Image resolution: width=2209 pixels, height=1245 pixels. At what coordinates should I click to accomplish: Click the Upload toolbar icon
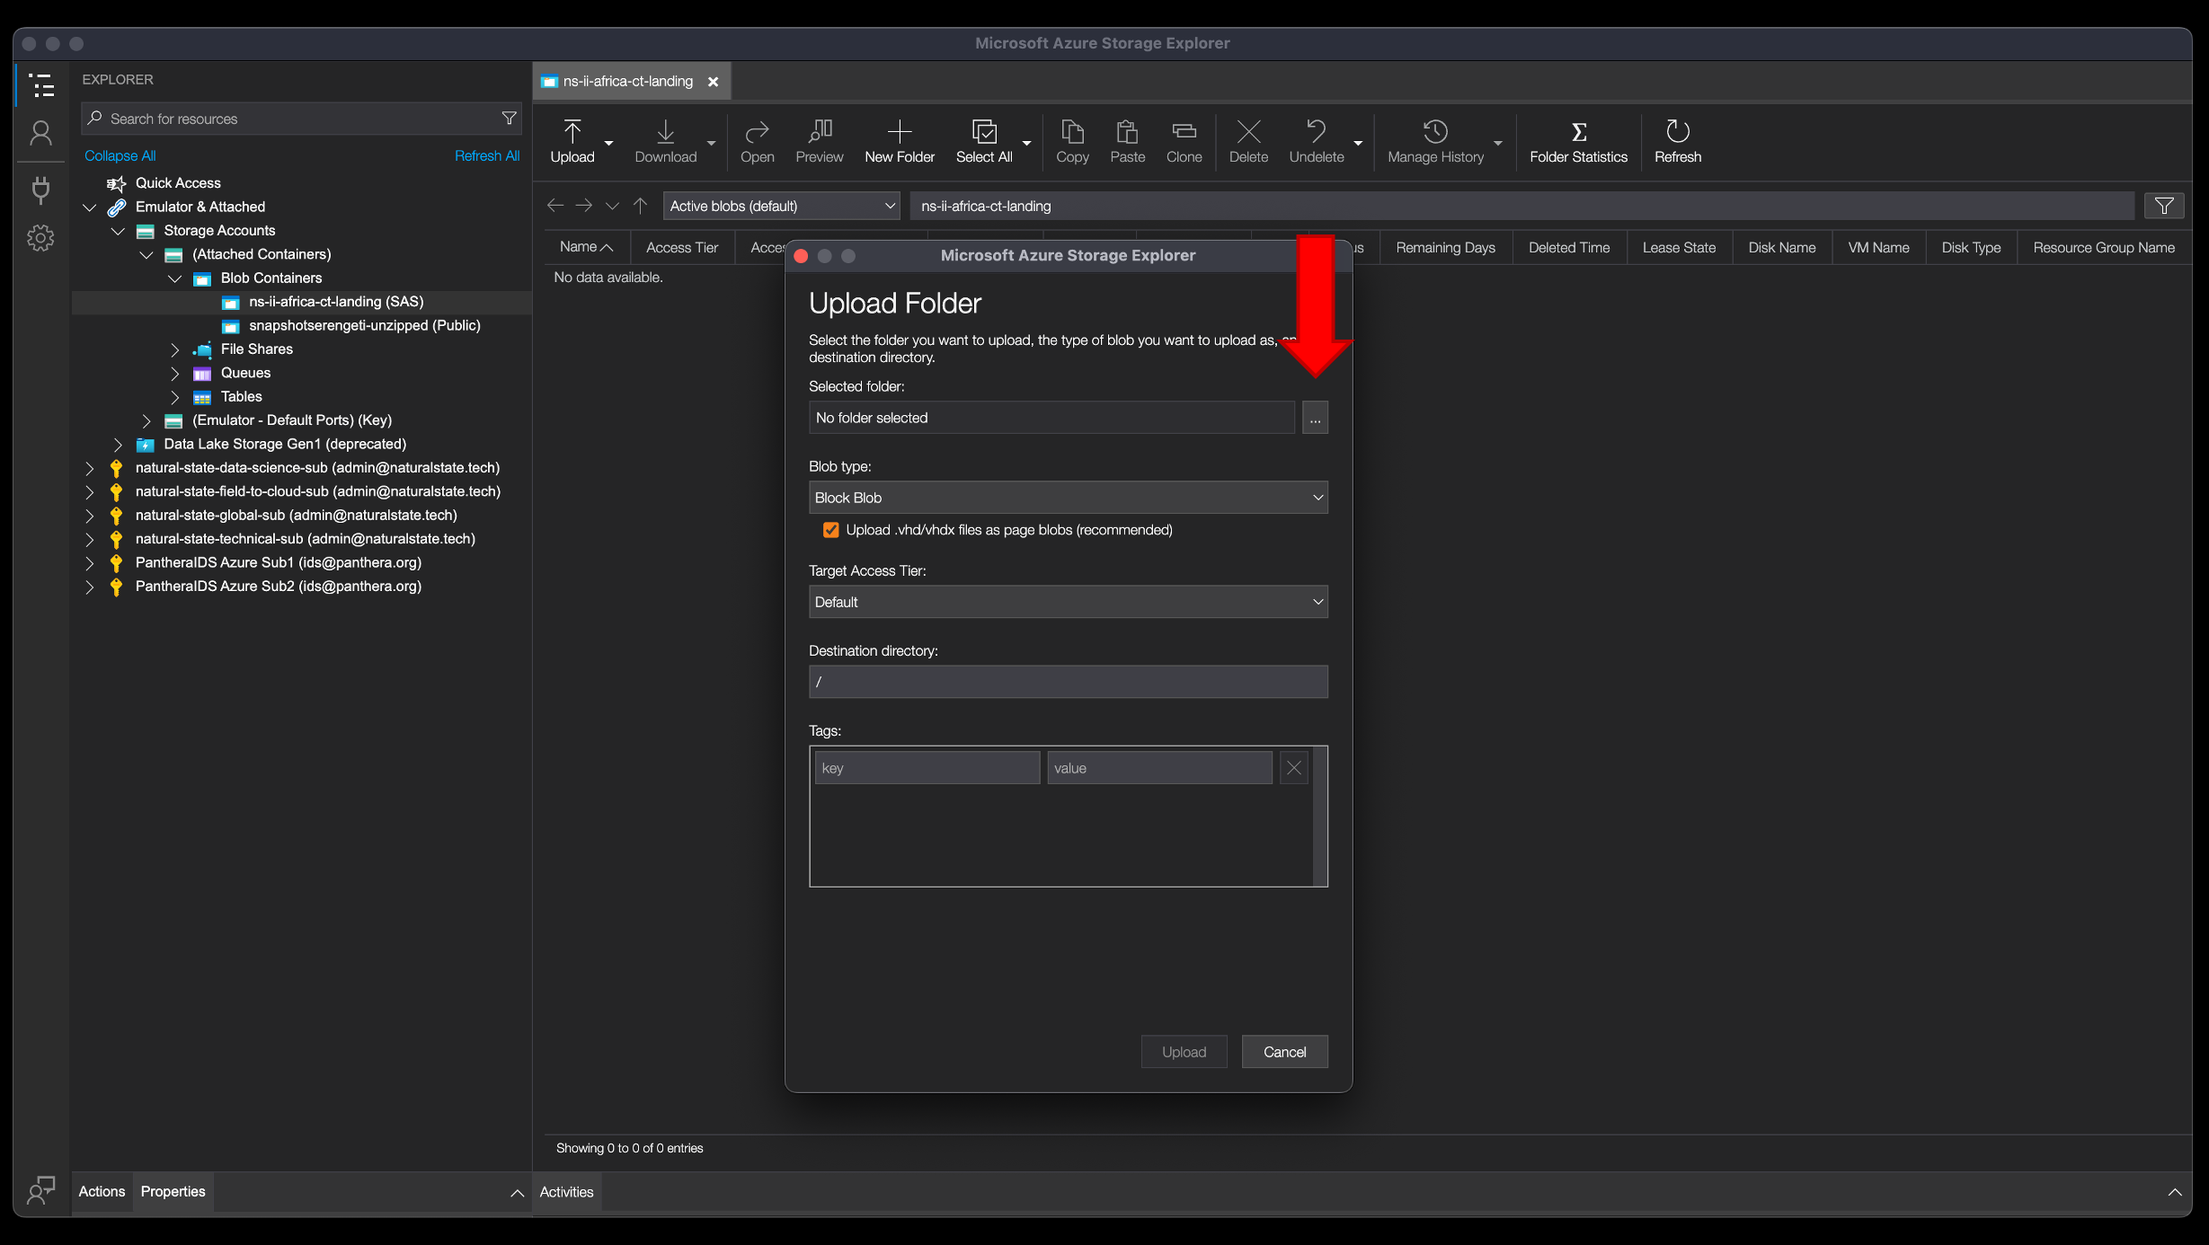pos(572,142)
